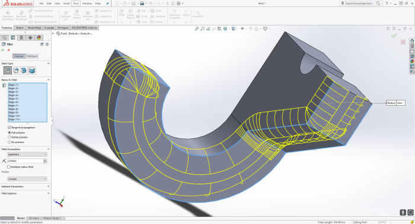Open the File menu
This screenshot has width=415, height=224.
(x=41, y=4)
